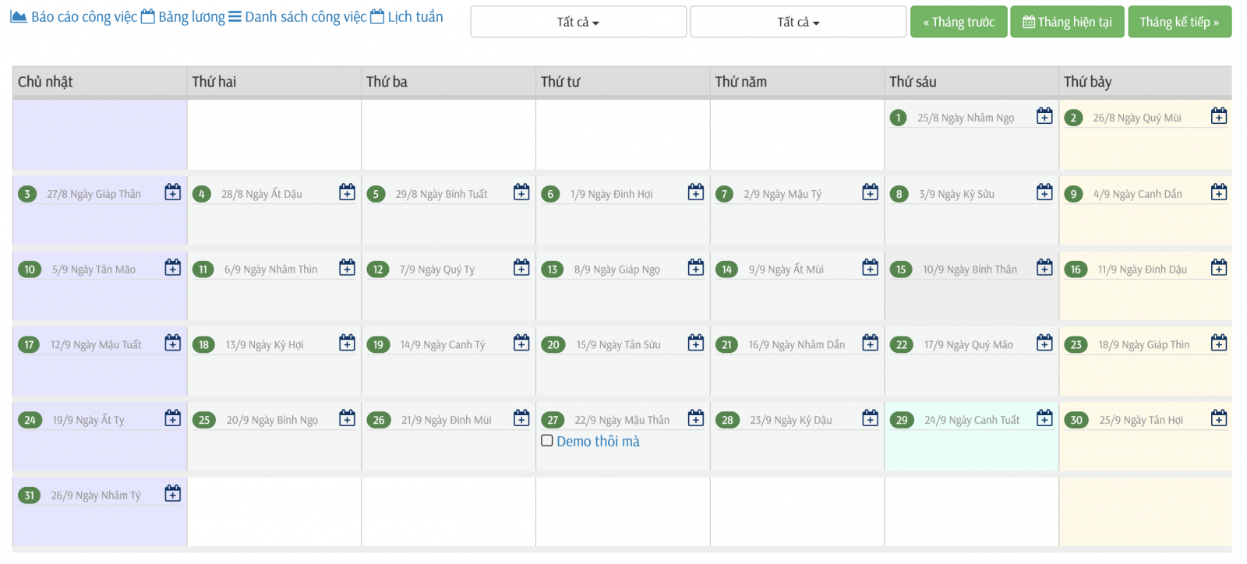Image resolution: width=1247 pixels, height=564 pixels.
Task: Click the calendar-plus icon for day 14
Action: 871,267
